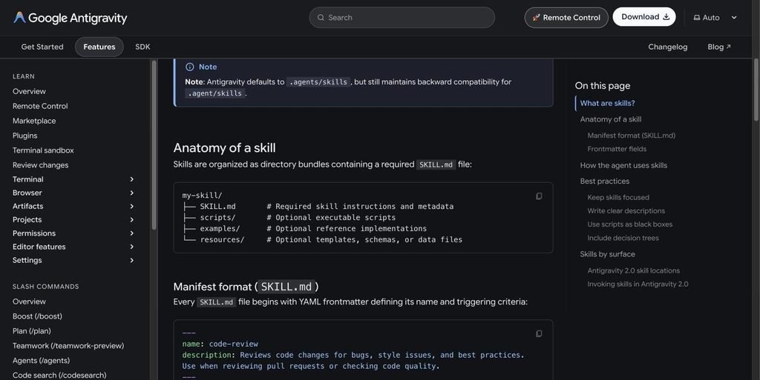Click the left sidebar scrollbar thumb
760x380 pixels.
point(154,144)
